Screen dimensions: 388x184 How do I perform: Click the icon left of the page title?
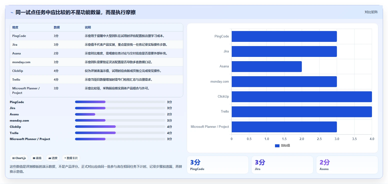click(12, 12)
